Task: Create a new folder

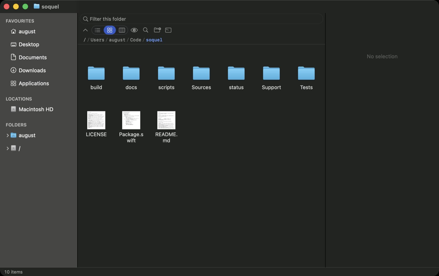Action: 157,30
